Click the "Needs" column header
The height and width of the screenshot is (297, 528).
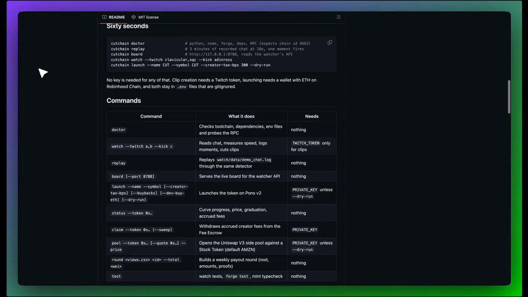tap(312, 117)
